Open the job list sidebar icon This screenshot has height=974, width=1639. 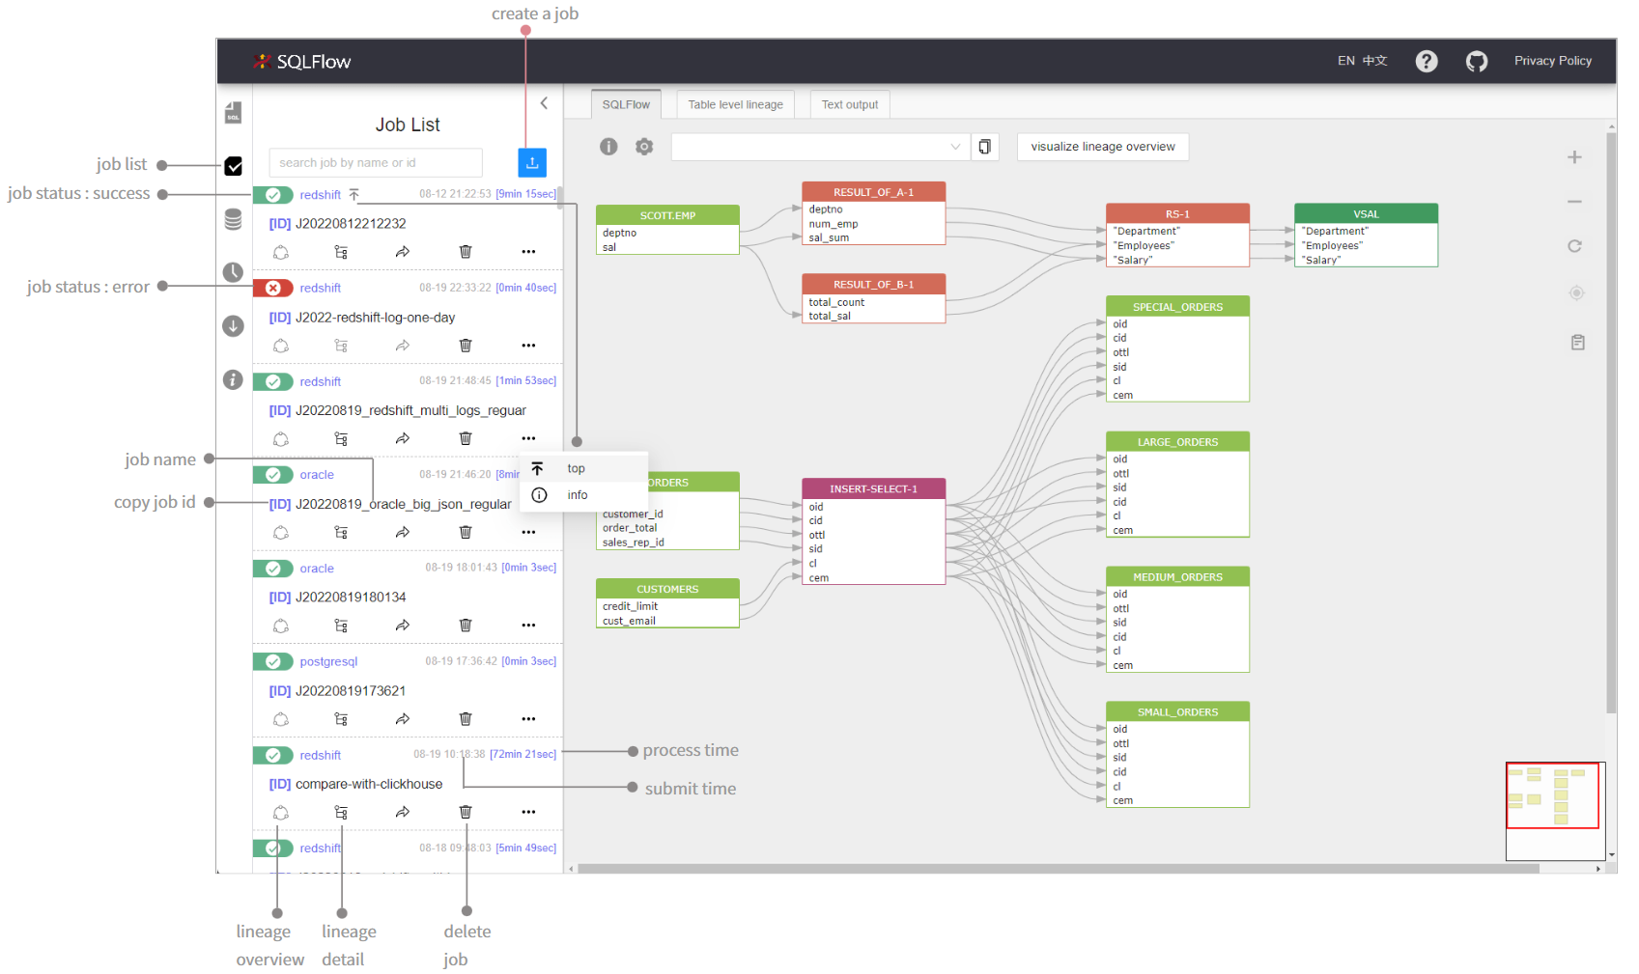(x=233, y=166)
